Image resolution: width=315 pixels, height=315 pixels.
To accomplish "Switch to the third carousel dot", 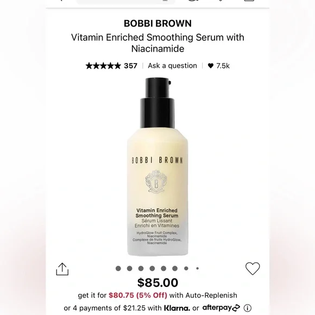I will [x=141, y=268].
